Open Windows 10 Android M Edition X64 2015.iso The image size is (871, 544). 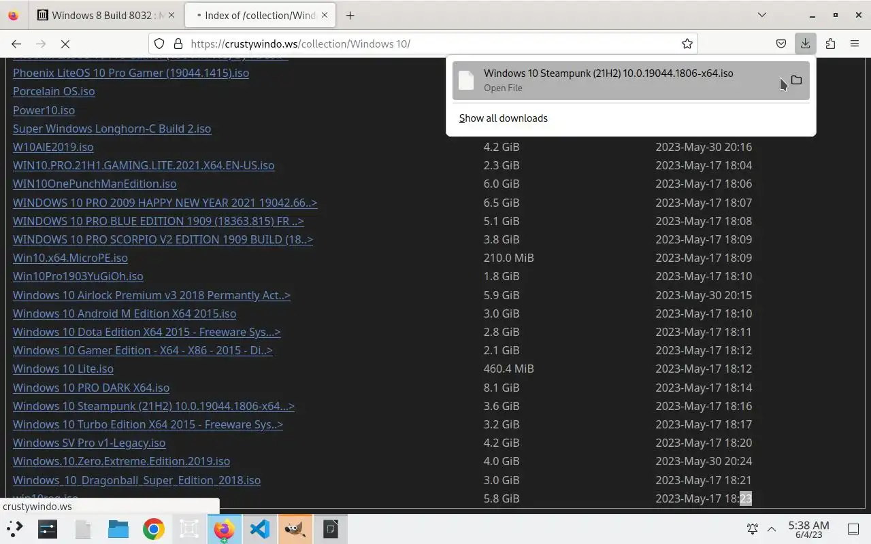point(125,313)
